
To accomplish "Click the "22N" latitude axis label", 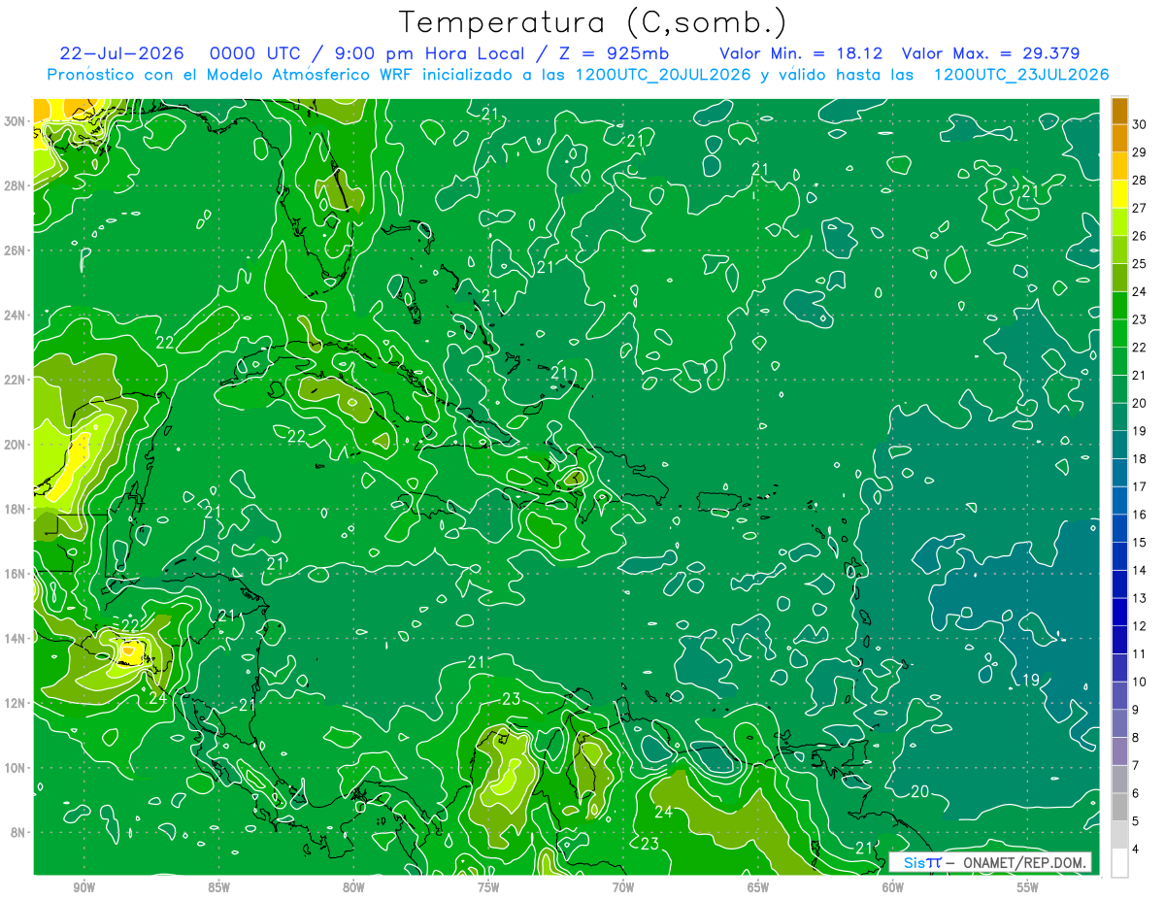I will coord(16,380).
